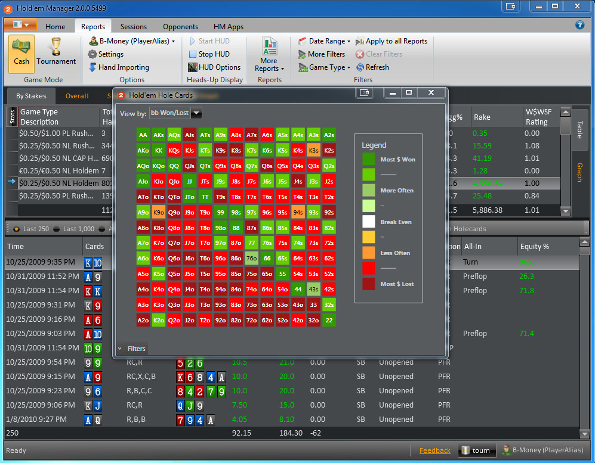Open Hand Importing arrow icon
The height and width of the screenshot is (463, 595).
click(x=93, y=67)
